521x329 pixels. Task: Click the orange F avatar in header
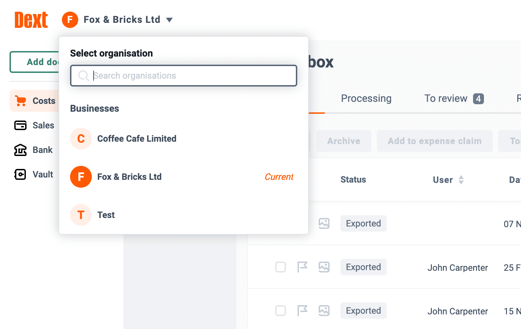[x=70, y=20]
